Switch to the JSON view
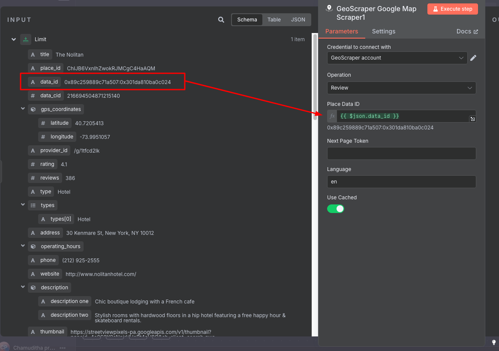The width and height of the screenshot is (499, 351). pyautogui.click(x=298, y=20)
